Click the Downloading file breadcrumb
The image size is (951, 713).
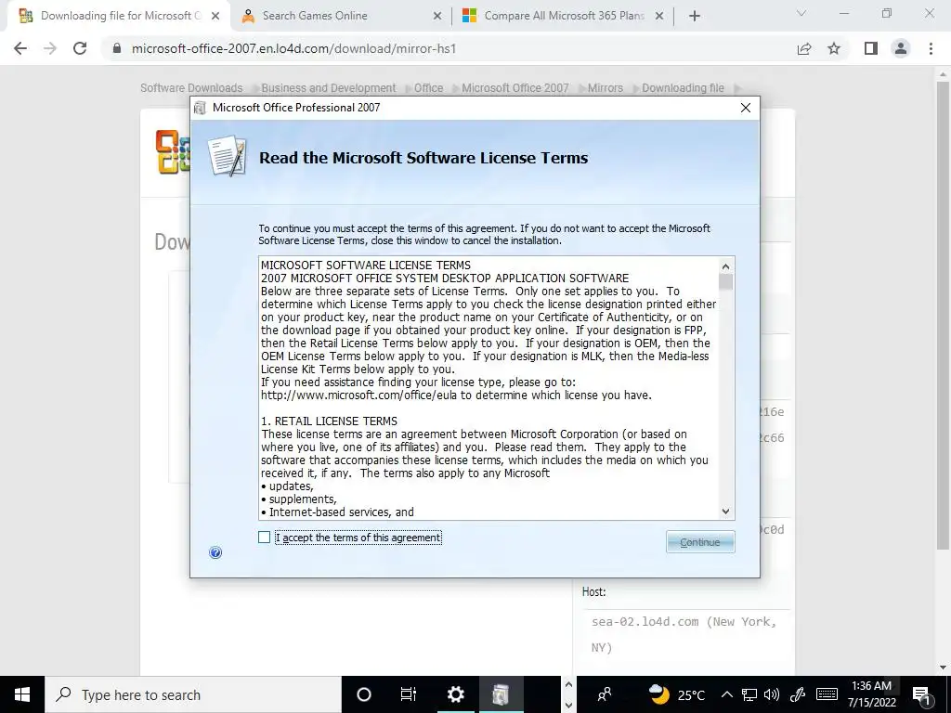click(x=683, y=88)
